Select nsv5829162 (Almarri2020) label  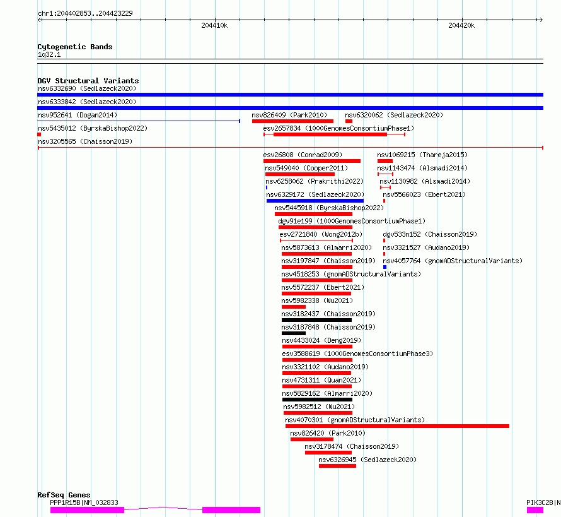tap(327, 393)
